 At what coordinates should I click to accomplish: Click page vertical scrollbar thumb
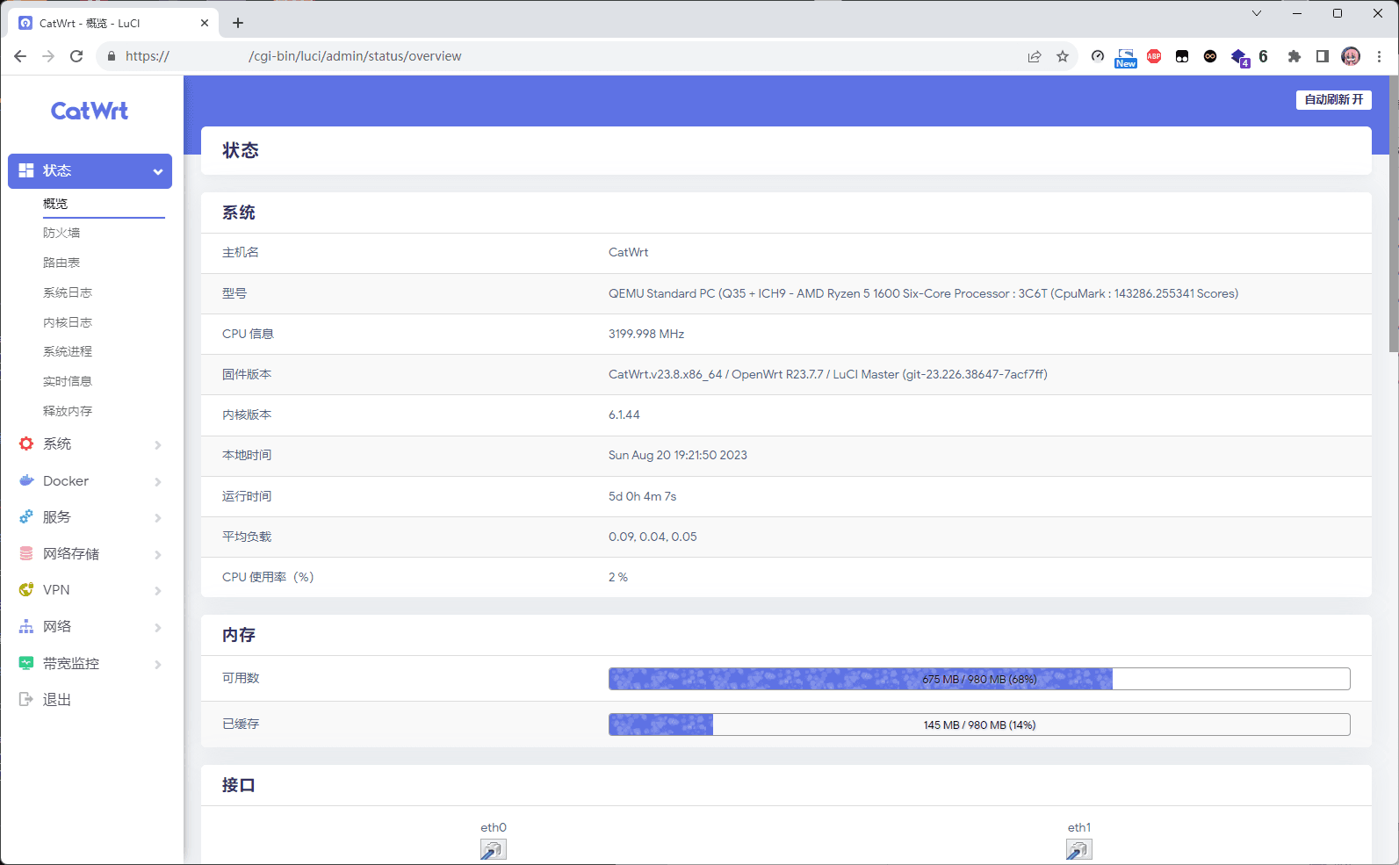(1394, 215)
